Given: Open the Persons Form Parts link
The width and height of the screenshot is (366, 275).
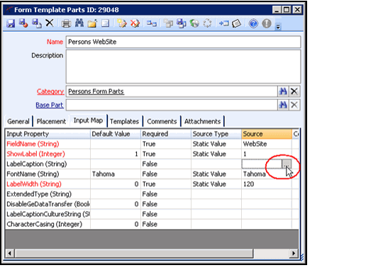Looking at the screenshot, I should tap(96, 91).
